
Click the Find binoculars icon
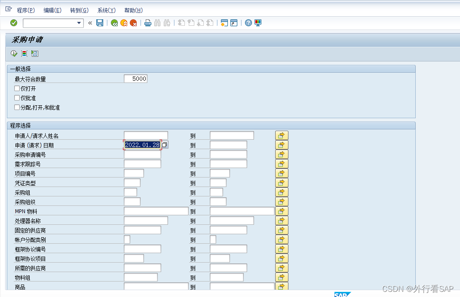(157, 23)
